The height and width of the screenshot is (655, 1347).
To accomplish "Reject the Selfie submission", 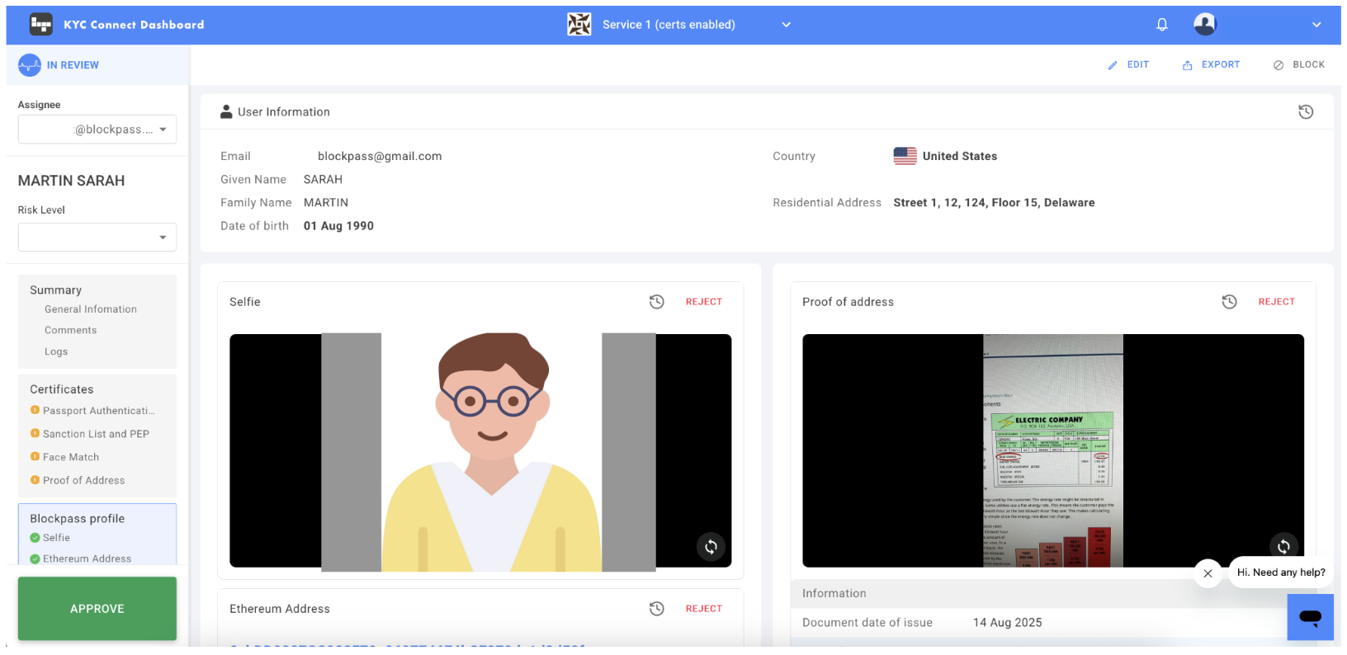I will [x=703, y=302].
